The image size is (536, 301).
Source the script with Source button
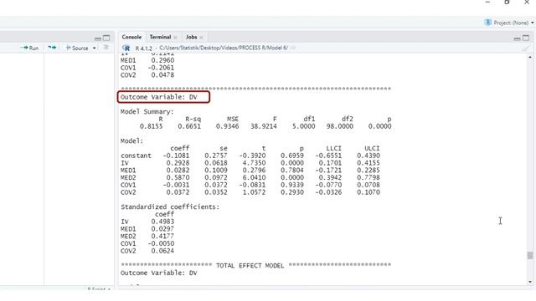pyautogui.click(x=77, y=48)
